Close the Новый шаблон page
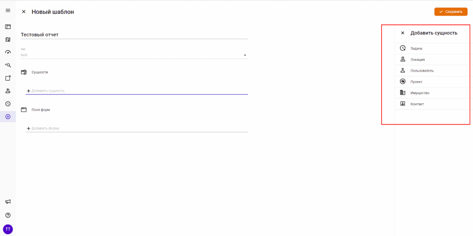The width and height of the screenshot is (473, 236). pos(24,12)
